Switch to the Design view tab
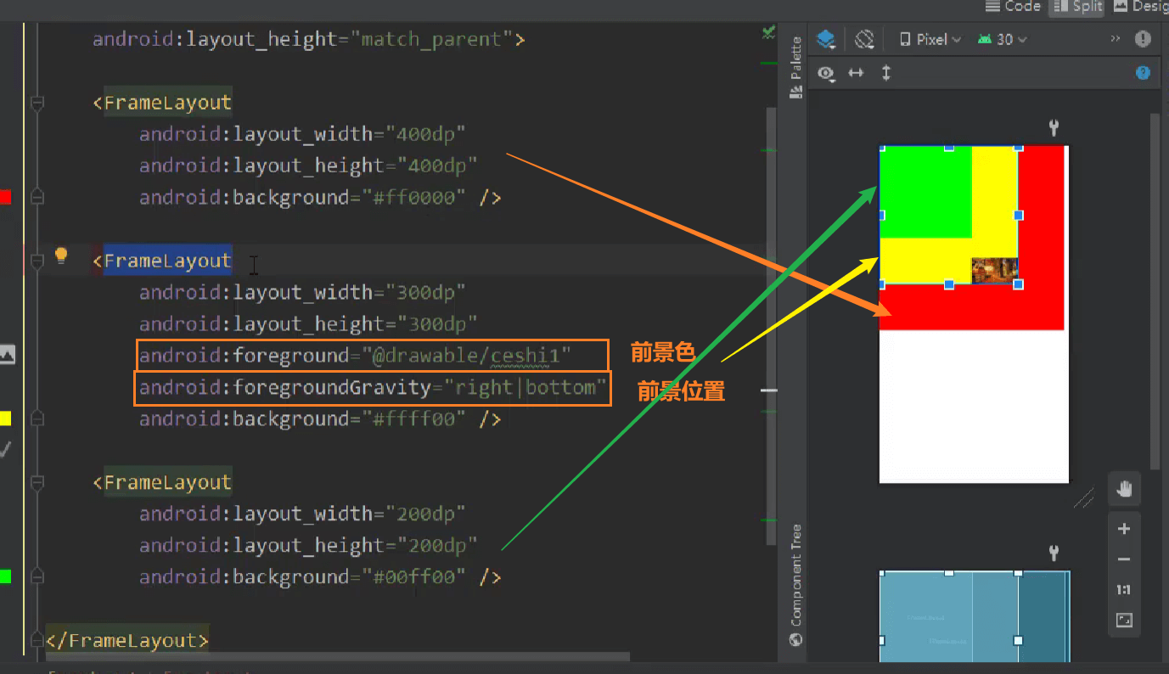 point(1140,6)
